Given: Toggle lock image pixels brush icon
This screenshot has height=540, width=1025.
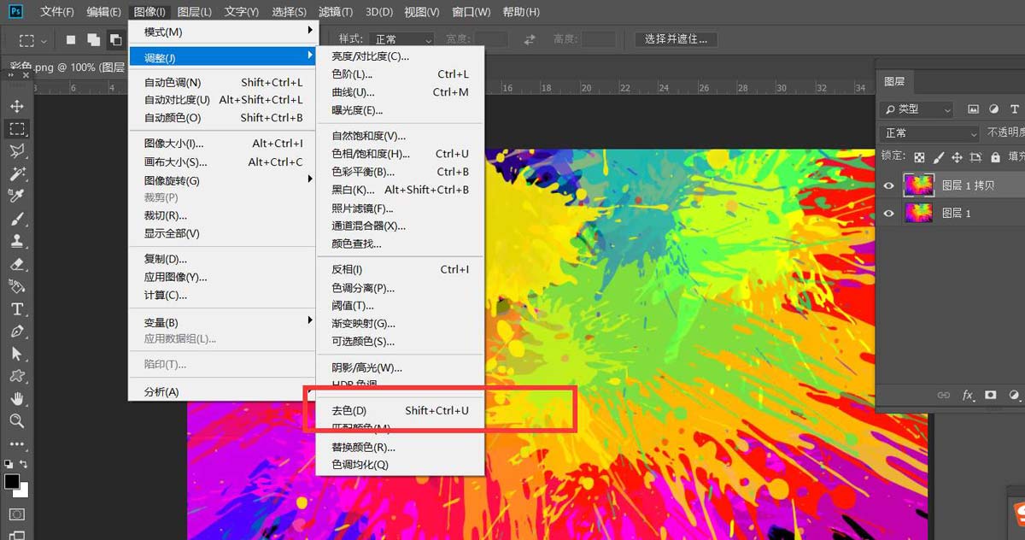Looking at the screenshot, I should coord(938,157).
